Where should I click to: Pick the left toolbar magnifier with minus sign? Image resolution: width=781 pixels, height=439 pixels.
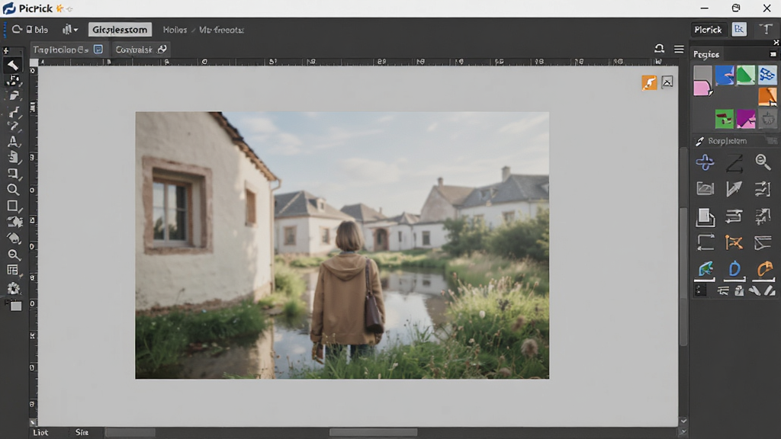(14, 255)
